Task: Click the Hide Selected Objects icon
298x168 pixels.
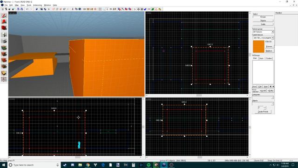Action: 54,9
